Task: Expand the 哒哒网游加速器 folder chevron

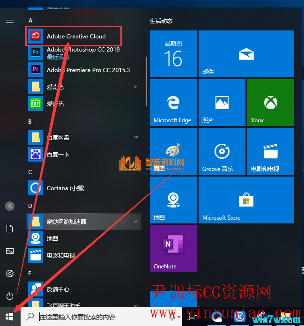Action: pos(136,222)
